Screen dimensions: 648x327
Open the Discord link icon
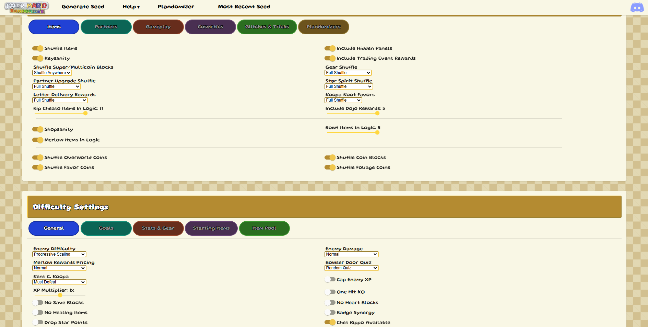[637, 8]
